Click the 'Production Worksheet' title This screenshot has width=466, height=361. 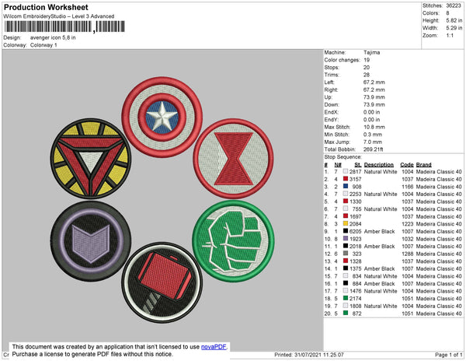pos(46,8)
